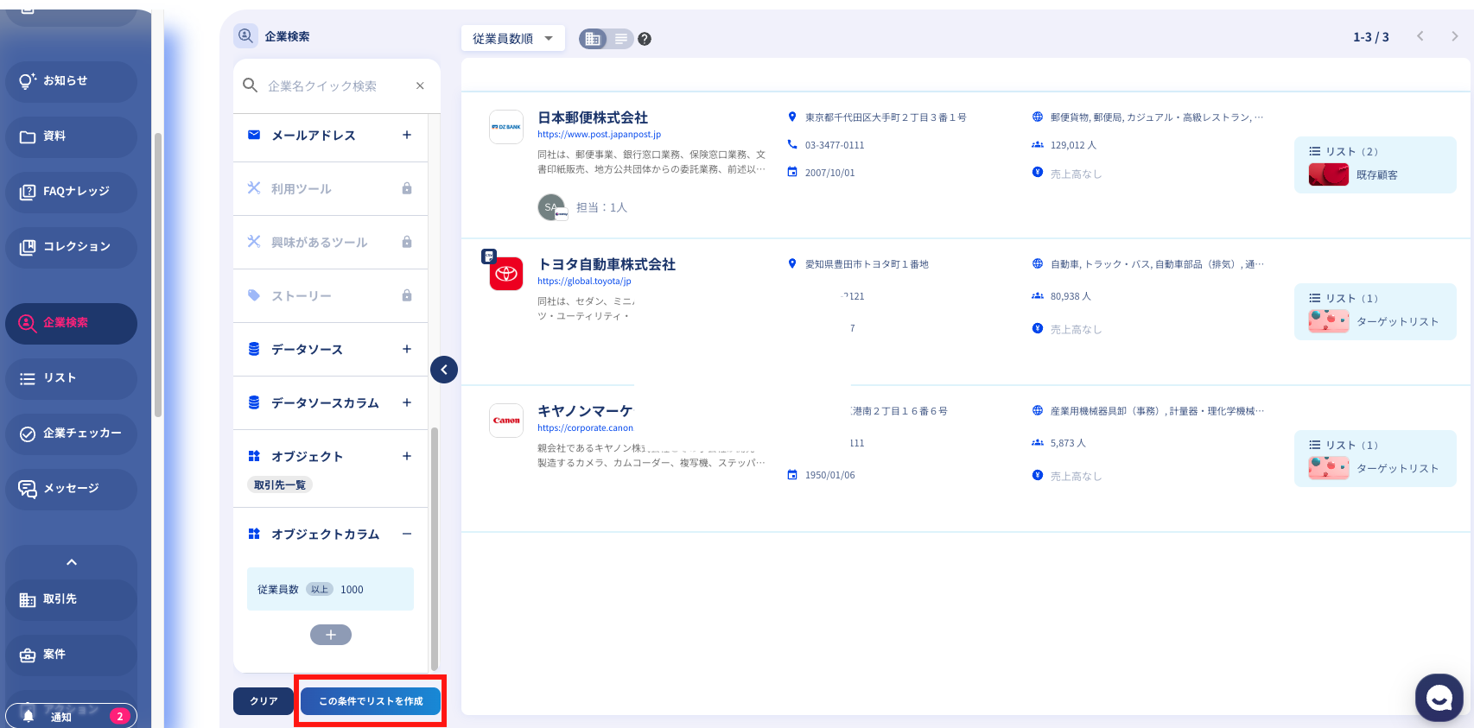Screen dimensions: 1474x728
Task: Click the 03-3477-0111 phone number
Action: coord(835,145)
